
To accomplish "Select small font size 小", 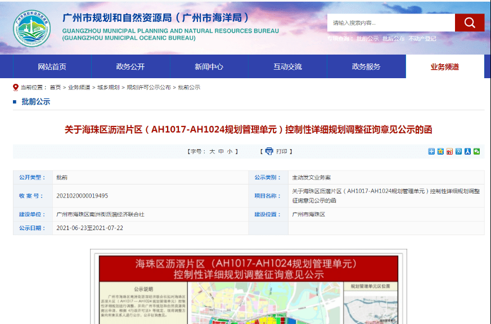I will click(x=229, y=151).
